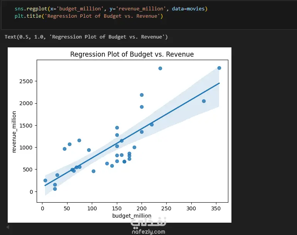
Task: Click the top data point near budget 240
Action: 160,68
